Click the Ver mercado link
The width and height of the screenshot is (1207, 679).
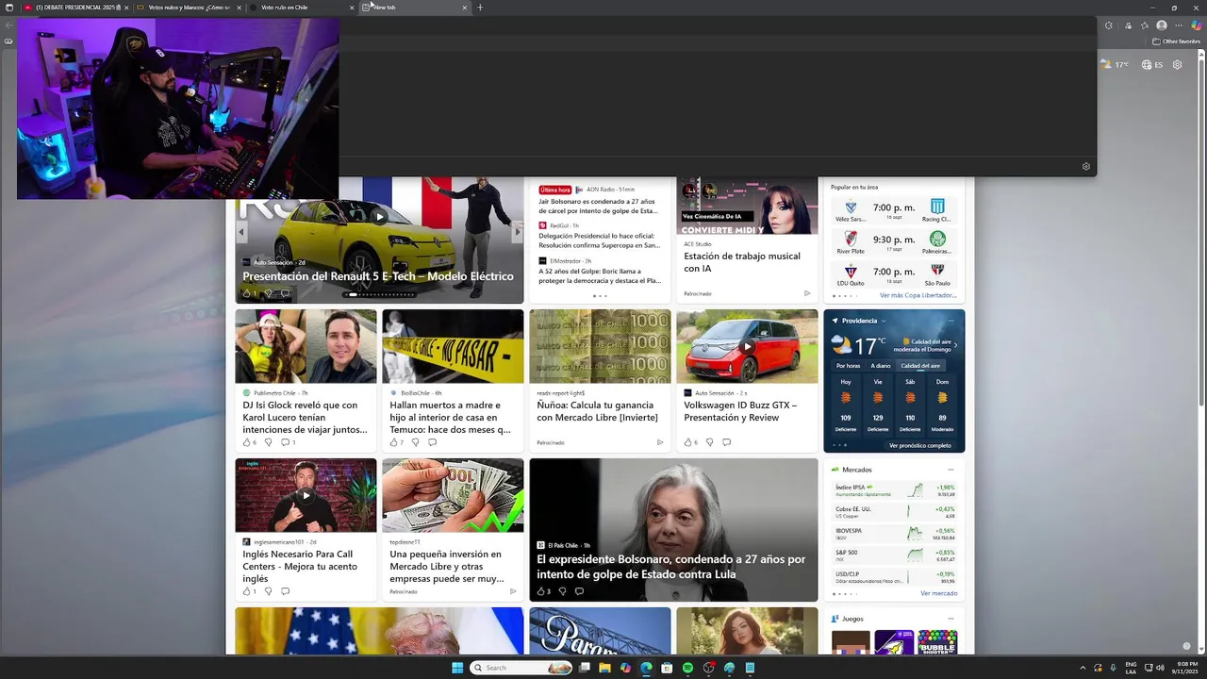coord(938,593)
